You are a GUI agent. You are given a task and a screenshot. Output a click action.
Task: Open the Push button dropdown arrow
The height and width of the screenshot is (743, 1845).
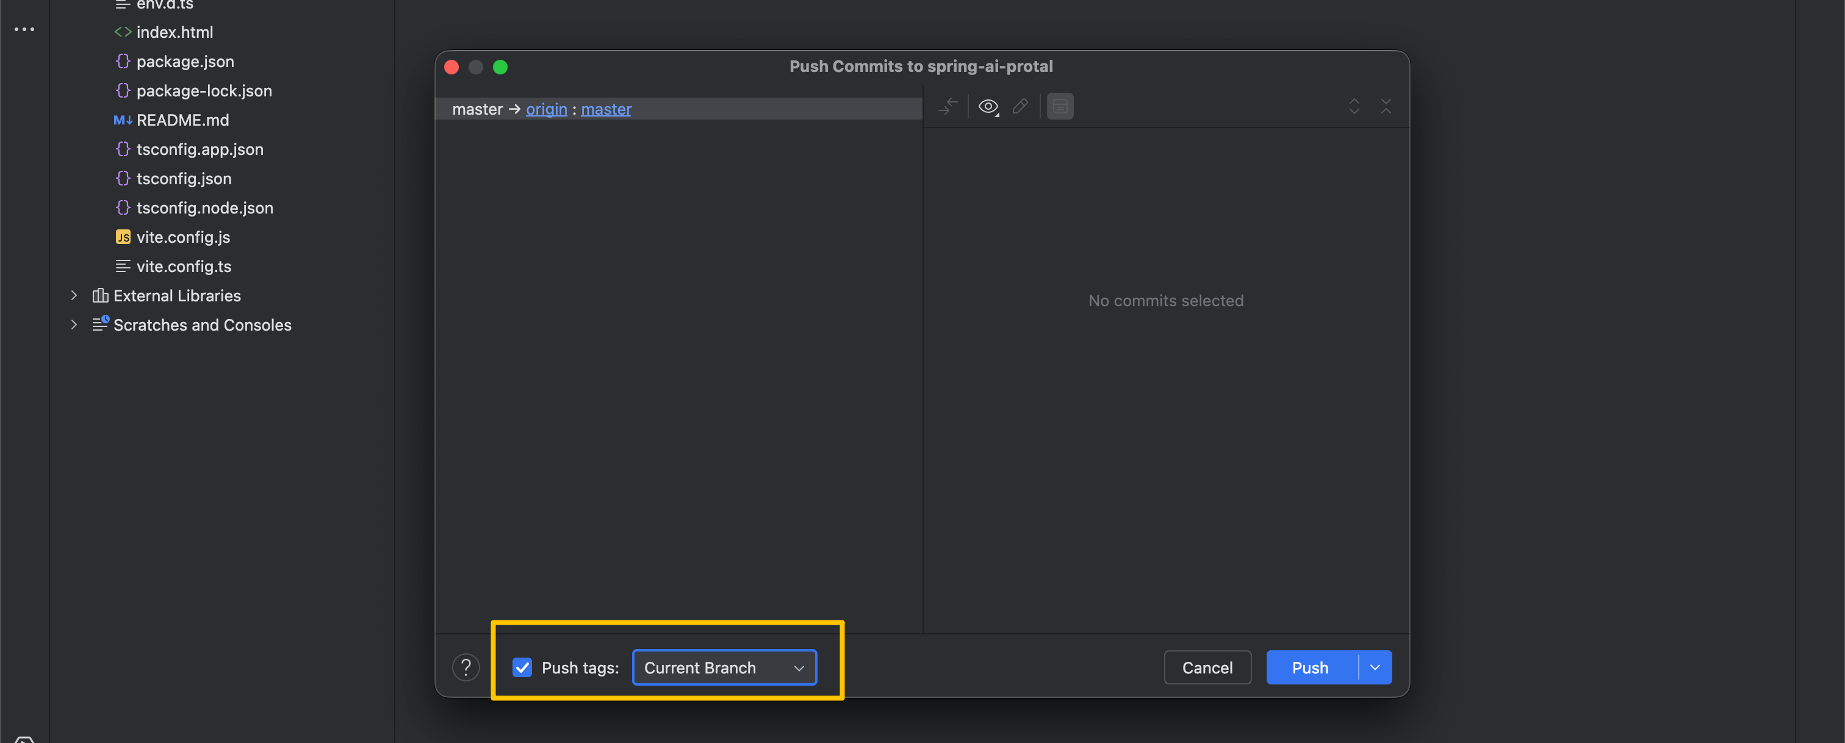click(1375, 667)
